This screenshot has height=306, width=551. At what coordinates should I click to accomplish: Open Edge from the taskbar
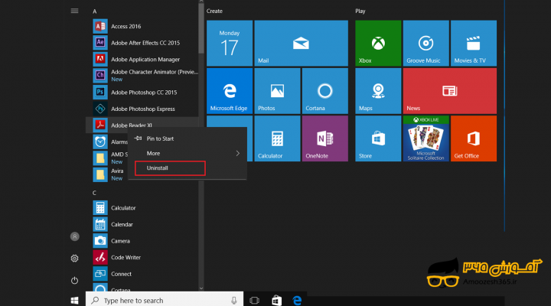[x=297, y=301]
